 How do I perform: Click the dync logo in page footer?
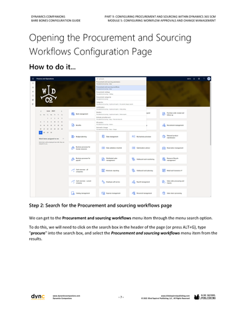tap(38, 297)
